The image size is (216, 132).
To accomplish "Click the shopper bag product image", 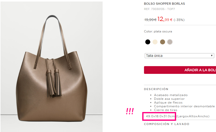I will 51,67.
